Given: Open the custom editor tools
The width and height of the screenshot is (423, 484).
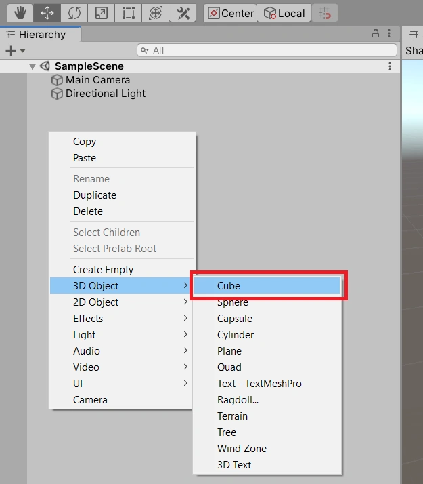Looking at the screenshot, I should 183,13.
